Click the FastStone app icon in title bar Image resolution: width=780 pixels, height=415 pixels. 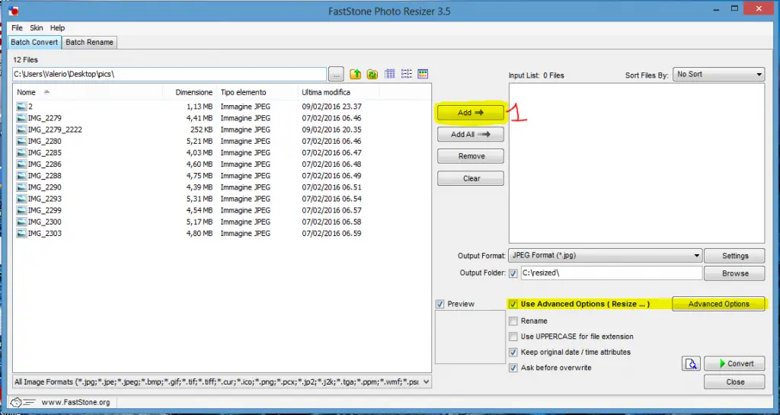14,11
